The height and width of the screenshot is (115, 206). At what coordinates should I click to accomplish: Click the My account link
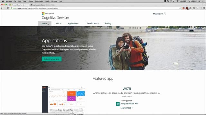tap(158, 14)
